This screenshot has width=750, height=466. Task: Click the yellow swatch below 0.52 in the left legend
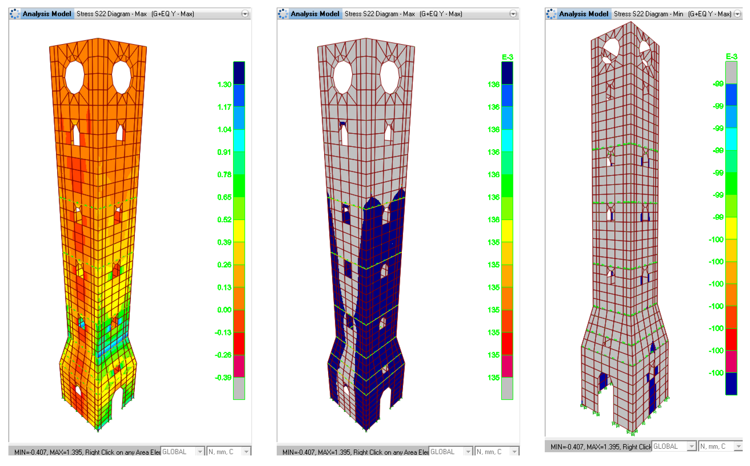coord(239,231)
